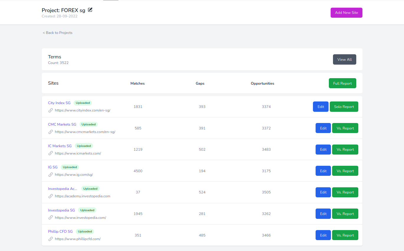Open Vs. Report for Investopedia SG

coord(345,214)
